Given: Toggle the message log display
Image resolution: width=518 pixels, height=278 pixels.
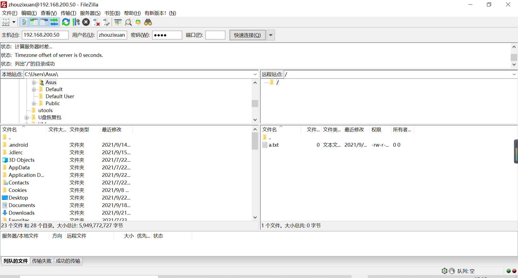Looking at the screenshot, I should click(24, 22).
